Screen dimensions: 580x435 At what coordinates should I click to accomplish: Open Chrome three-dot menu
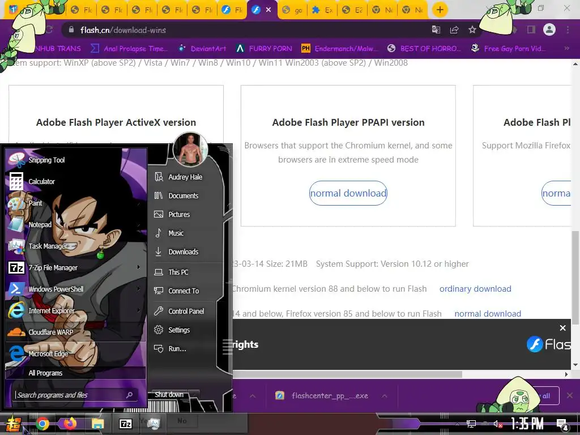[x=568, y=29]
